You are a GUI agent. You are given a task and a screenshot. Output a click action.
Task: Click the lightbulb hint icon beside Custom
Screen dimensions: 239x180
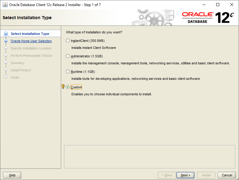pyautogui.click(x=63, y=87)
